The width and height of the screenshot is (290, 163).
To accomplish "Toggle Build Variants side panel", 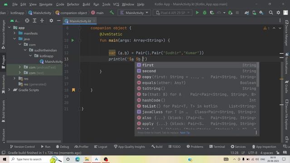I will [3, 111].
